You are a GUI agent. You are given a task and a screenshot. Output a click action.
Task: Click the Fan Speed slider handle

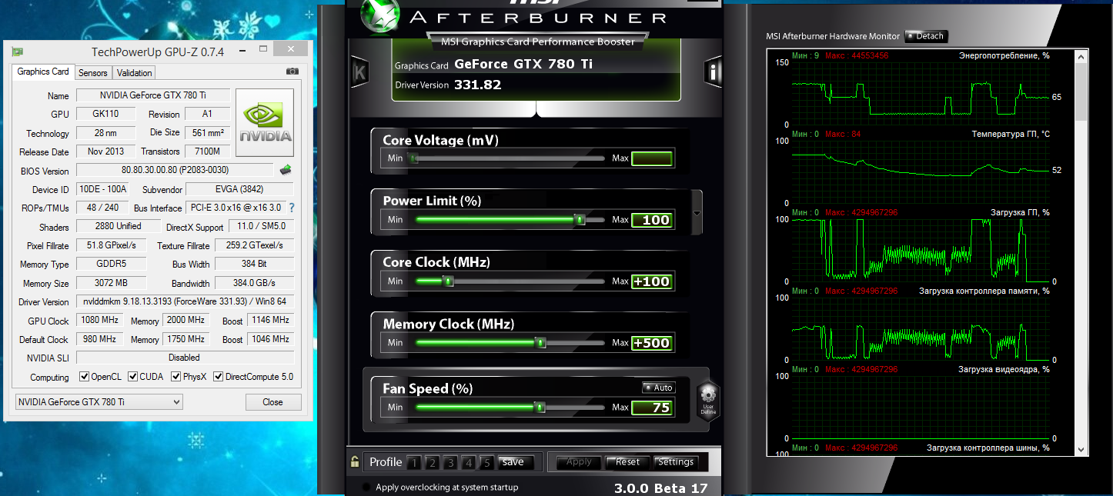540,408
